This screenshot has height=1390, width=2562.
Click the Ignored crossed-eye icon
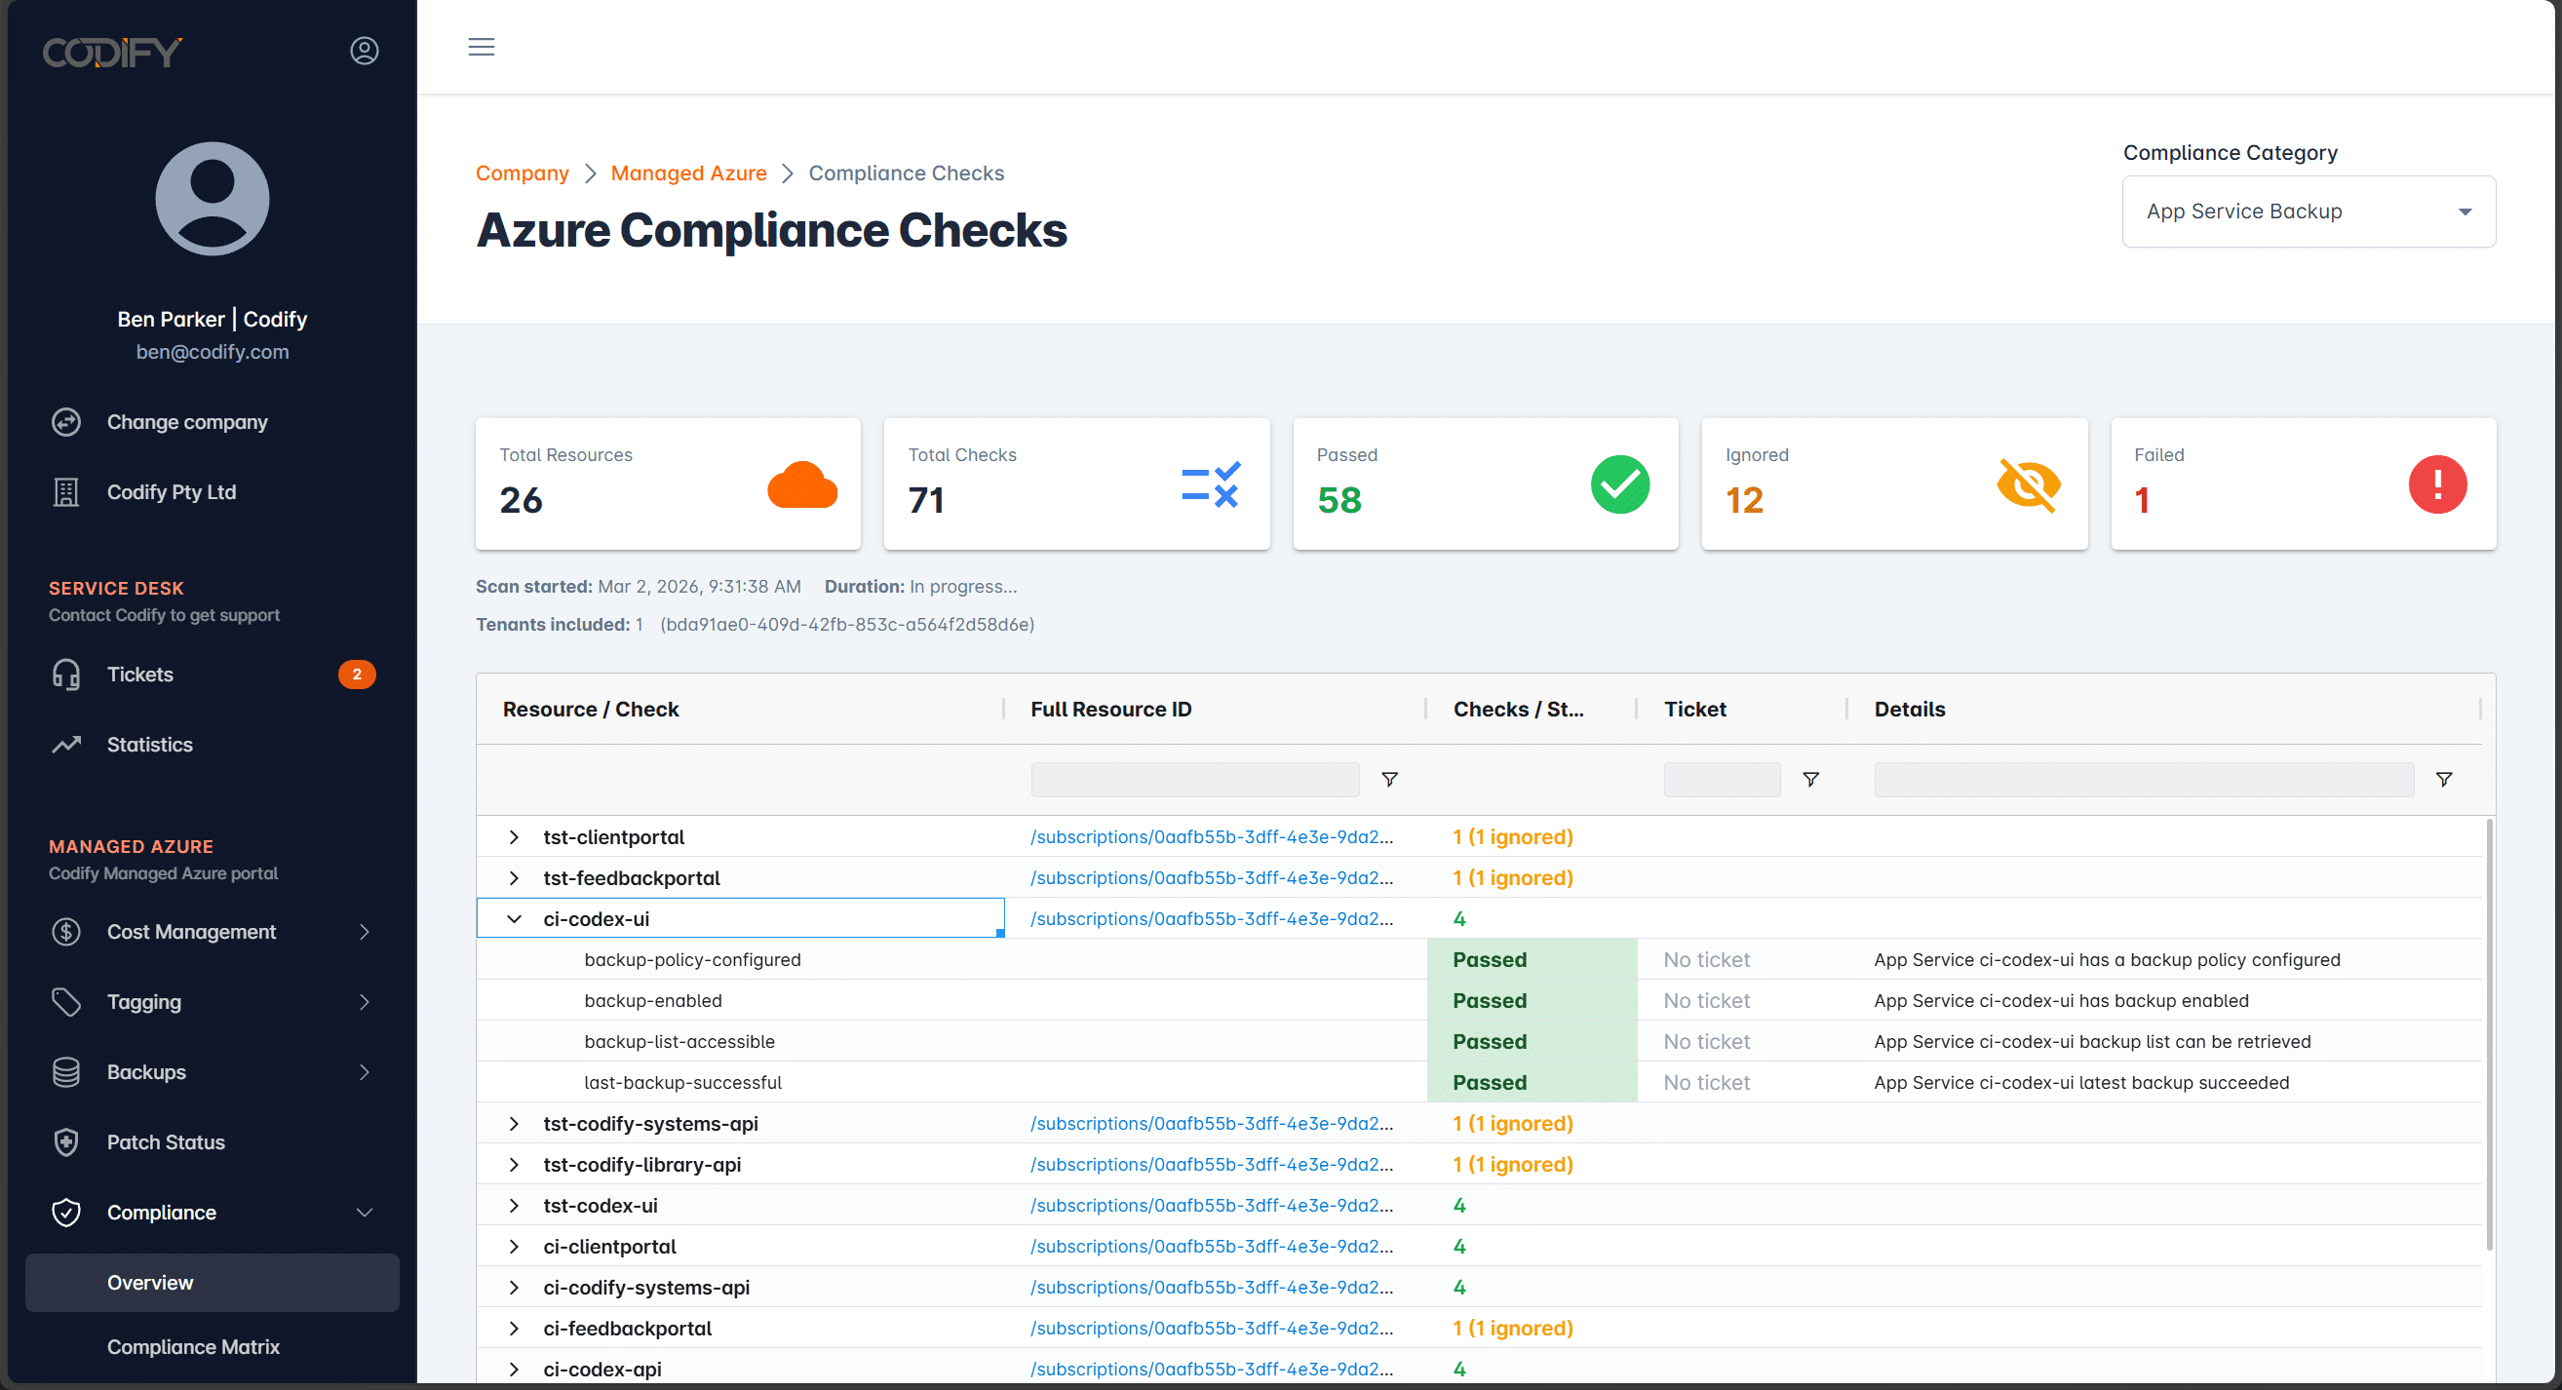(2028, 484)
